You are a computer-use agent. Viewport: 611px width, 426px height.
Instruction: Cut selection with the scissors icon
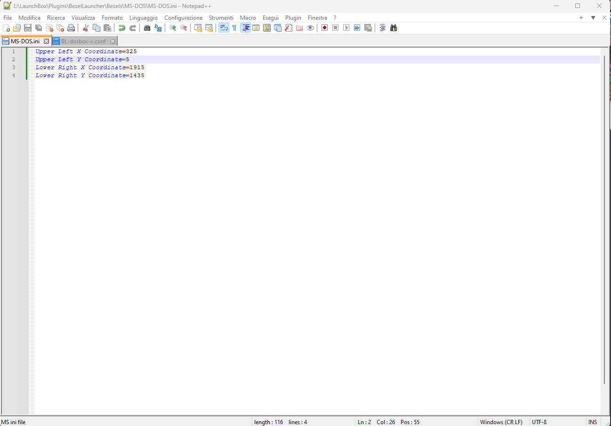point(86,28)
